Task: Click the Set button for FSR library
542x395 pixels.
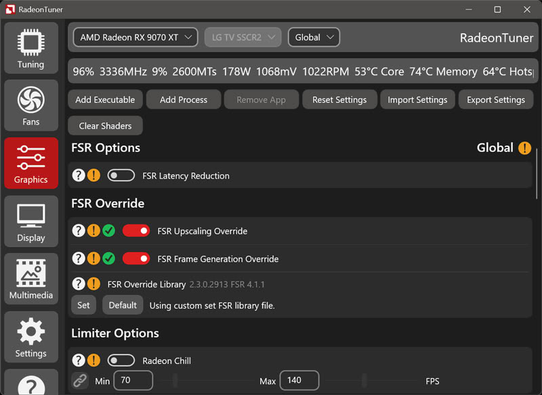Action: tap(83, 305)
